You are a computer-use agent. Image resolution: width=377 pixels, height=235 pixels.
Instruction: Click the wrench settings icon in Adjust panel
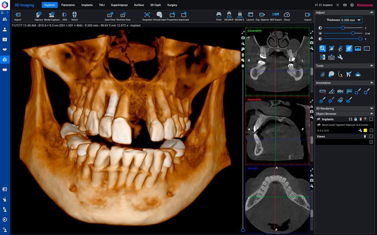pyautogui.click(x=340, y=57)
